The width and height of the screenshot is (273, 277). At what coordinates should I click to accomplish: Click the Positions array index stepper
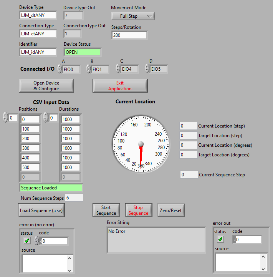click(x=5, y=118)
